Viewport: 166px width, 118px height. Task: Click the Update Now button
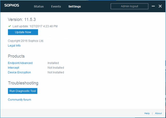(23, 32)
